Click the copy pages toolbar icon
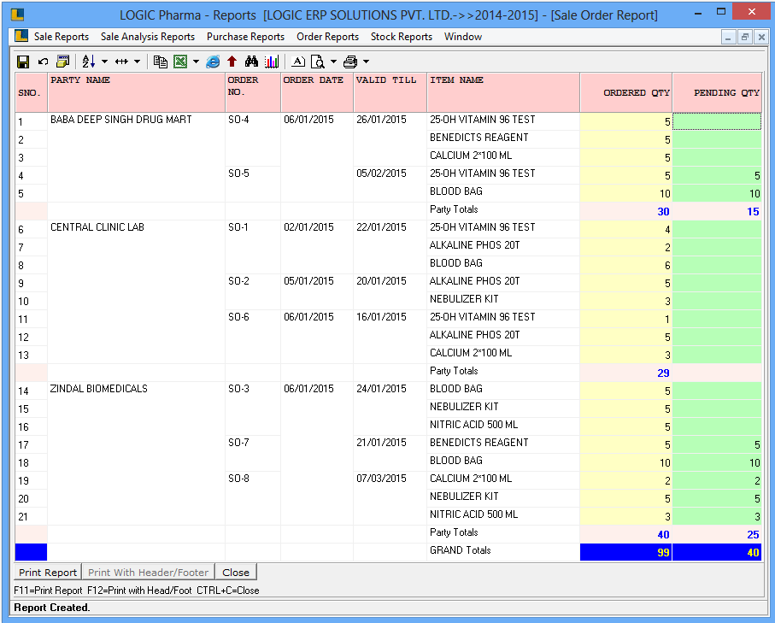Screen dimensions: 775x623 (x=160, y=62)
